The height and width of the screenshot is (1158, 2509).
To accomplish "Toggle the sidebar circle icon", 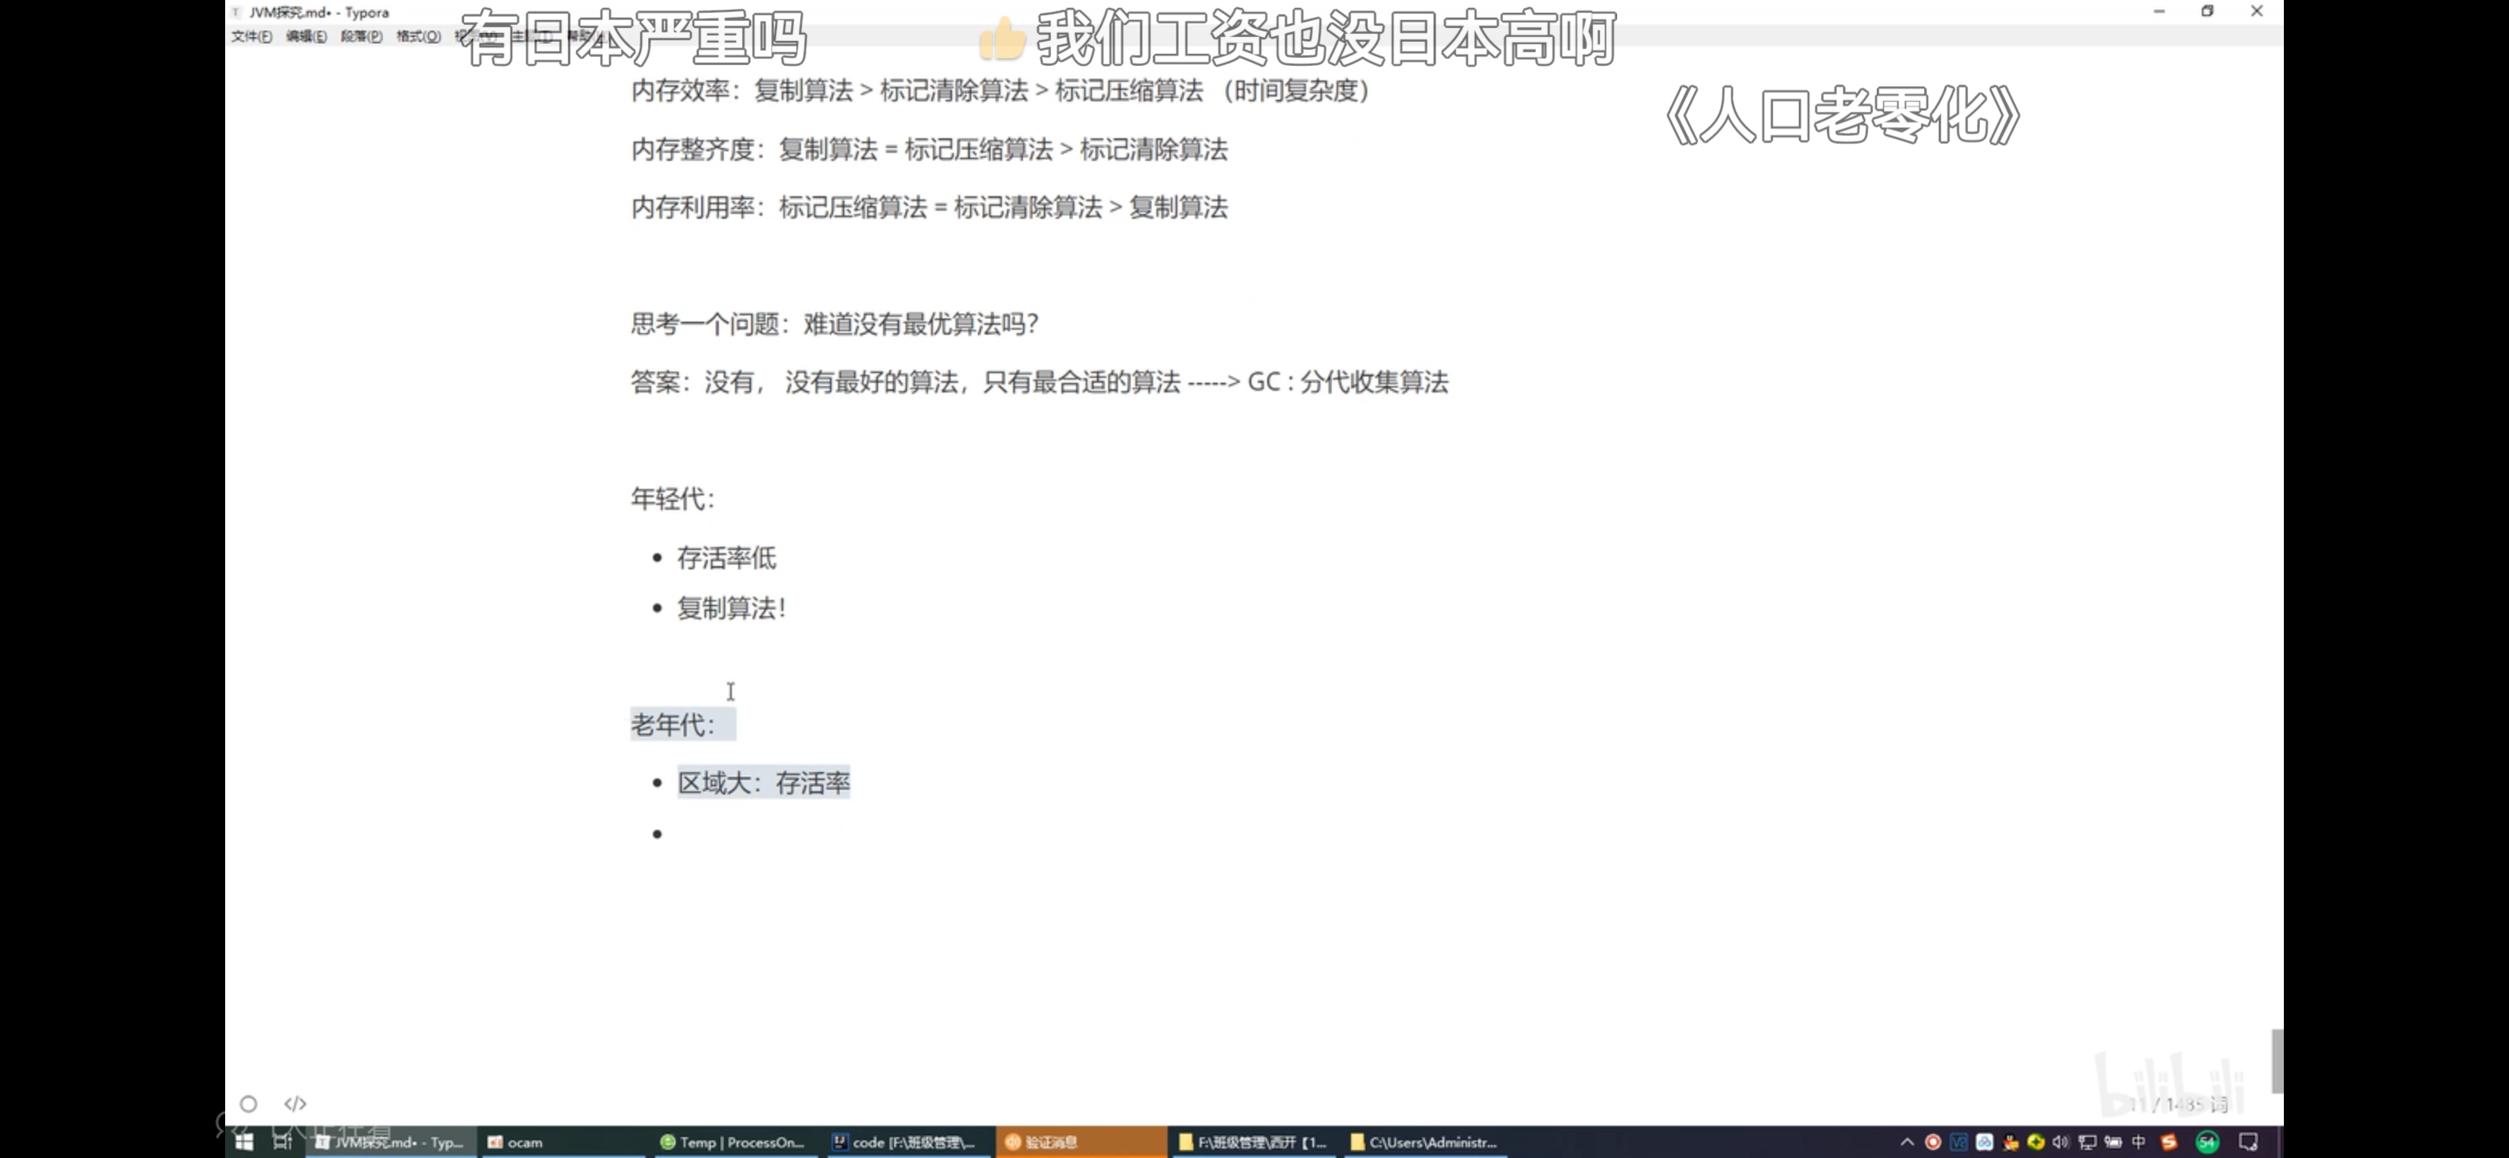I will tap(248, 1103).
